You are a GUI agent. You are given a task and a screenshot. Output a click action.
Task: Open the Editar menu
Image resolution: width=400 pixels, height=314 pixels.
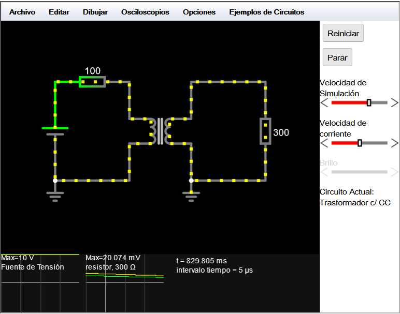(x=59, y=12)
